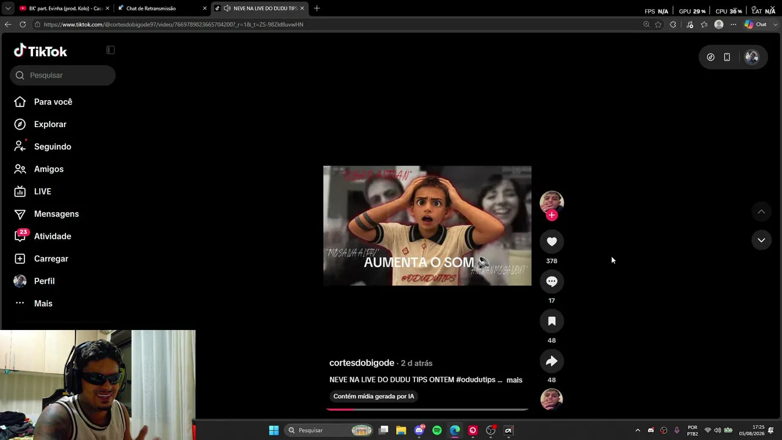Open the media control music icon
Viewport: 782px width, 440px height.
690,24
